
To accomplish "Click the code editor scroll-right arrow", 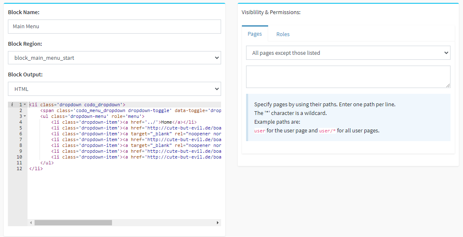I will [218, 222].
